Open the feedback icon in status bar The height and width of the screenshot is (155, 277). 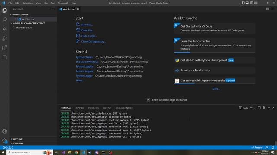[x=267, y=147]
